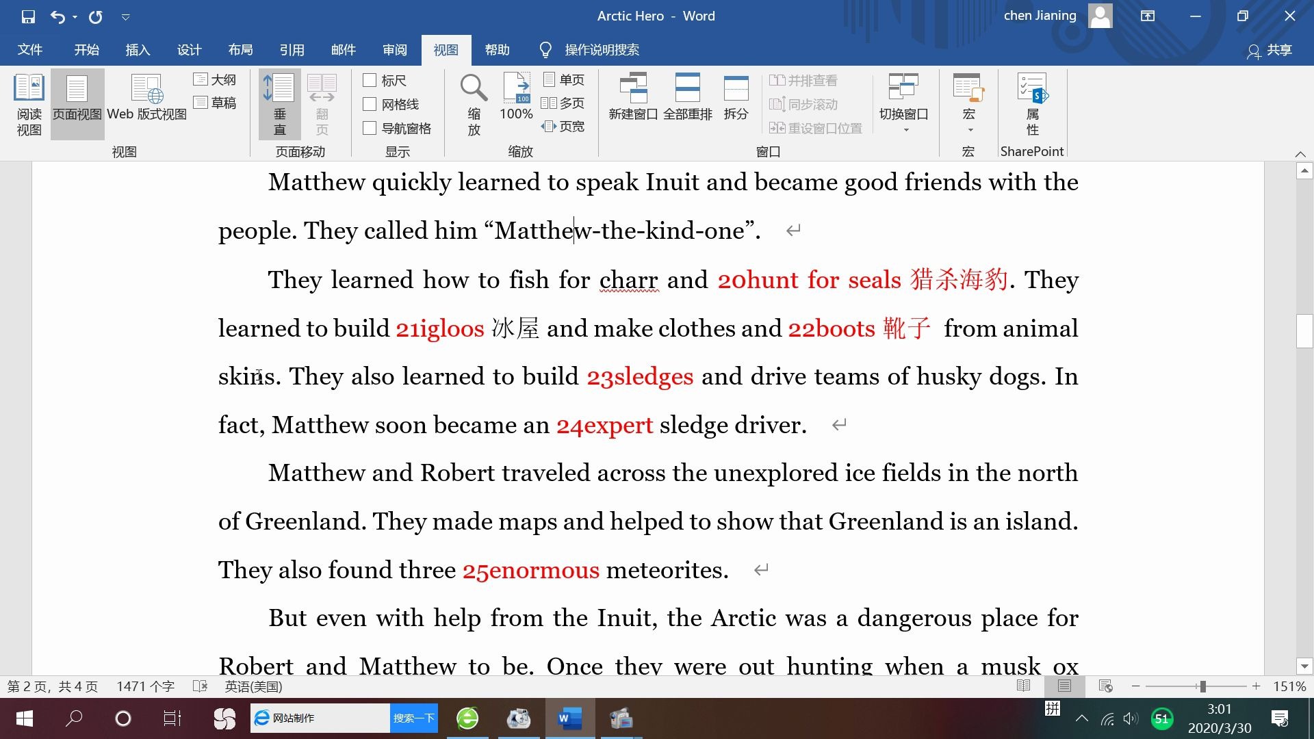The image size is (1314, 739).
Task: Open the 文件 (File) tab
Action: [x=29, y=50]
